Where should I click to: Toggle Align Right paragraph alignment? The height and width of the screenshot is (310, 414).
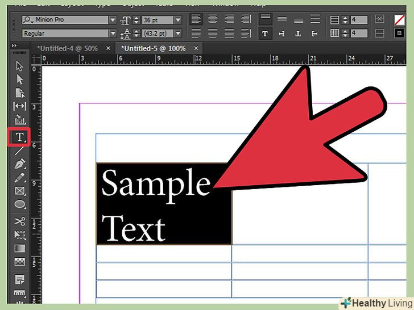[x=229, y=19]
